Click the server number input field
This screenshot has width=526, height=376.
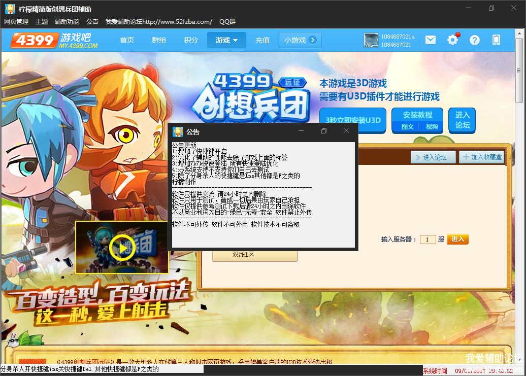coord(428,240)
